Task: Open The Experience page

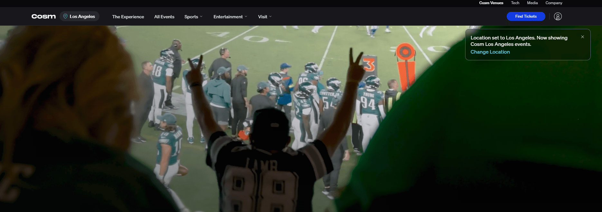Action: tap(128, 17)
